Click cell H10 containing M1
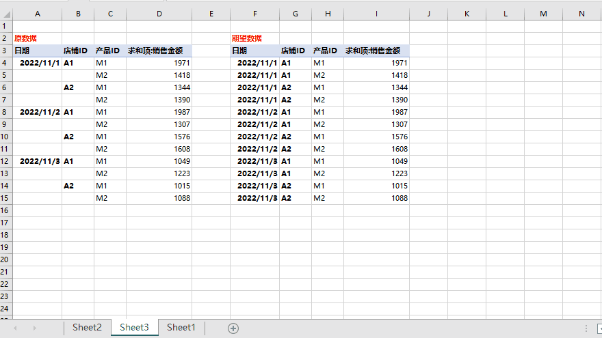Screen dimensions: 602x338 pos(328,137)
